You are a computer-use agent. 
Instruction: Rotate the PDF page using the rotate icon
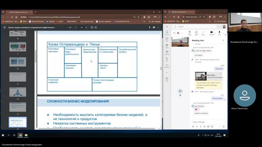(96, 27)
